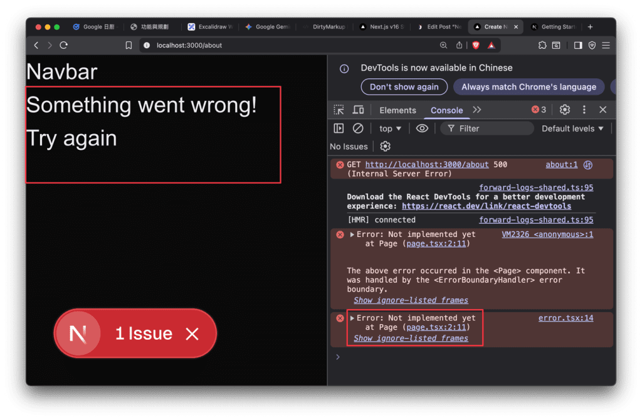Toggle the console sidebar panel
The height and width of the screenshot is (420, 642).
pyautogui.click(x=339, y=129)
